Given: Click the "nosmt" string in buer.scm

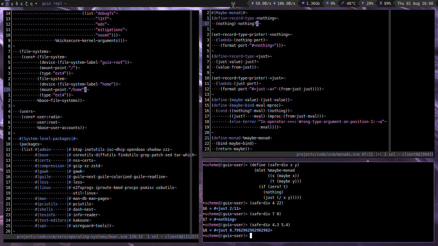Looking at the screenshot, I should click(x=104, y=35).
